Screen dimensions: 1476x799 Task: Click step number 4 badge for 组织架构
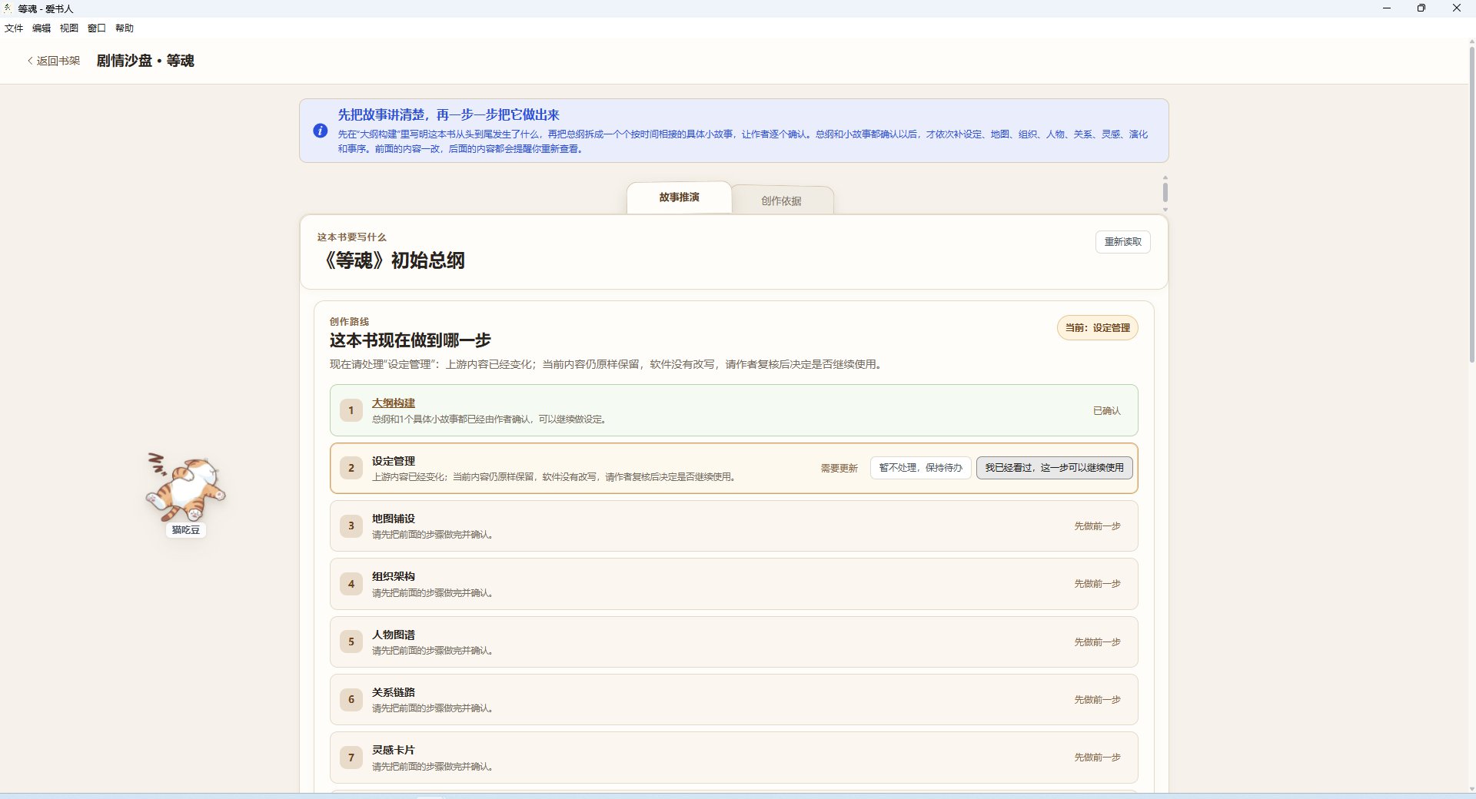[x=351, y=584]
